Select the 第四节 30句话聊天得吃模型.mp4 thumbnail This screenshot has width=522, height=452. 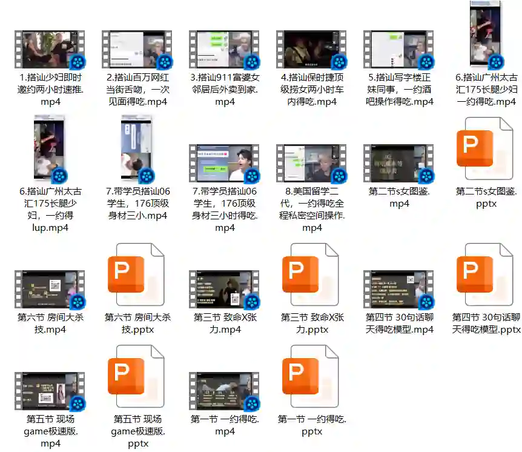pos(398,290)
